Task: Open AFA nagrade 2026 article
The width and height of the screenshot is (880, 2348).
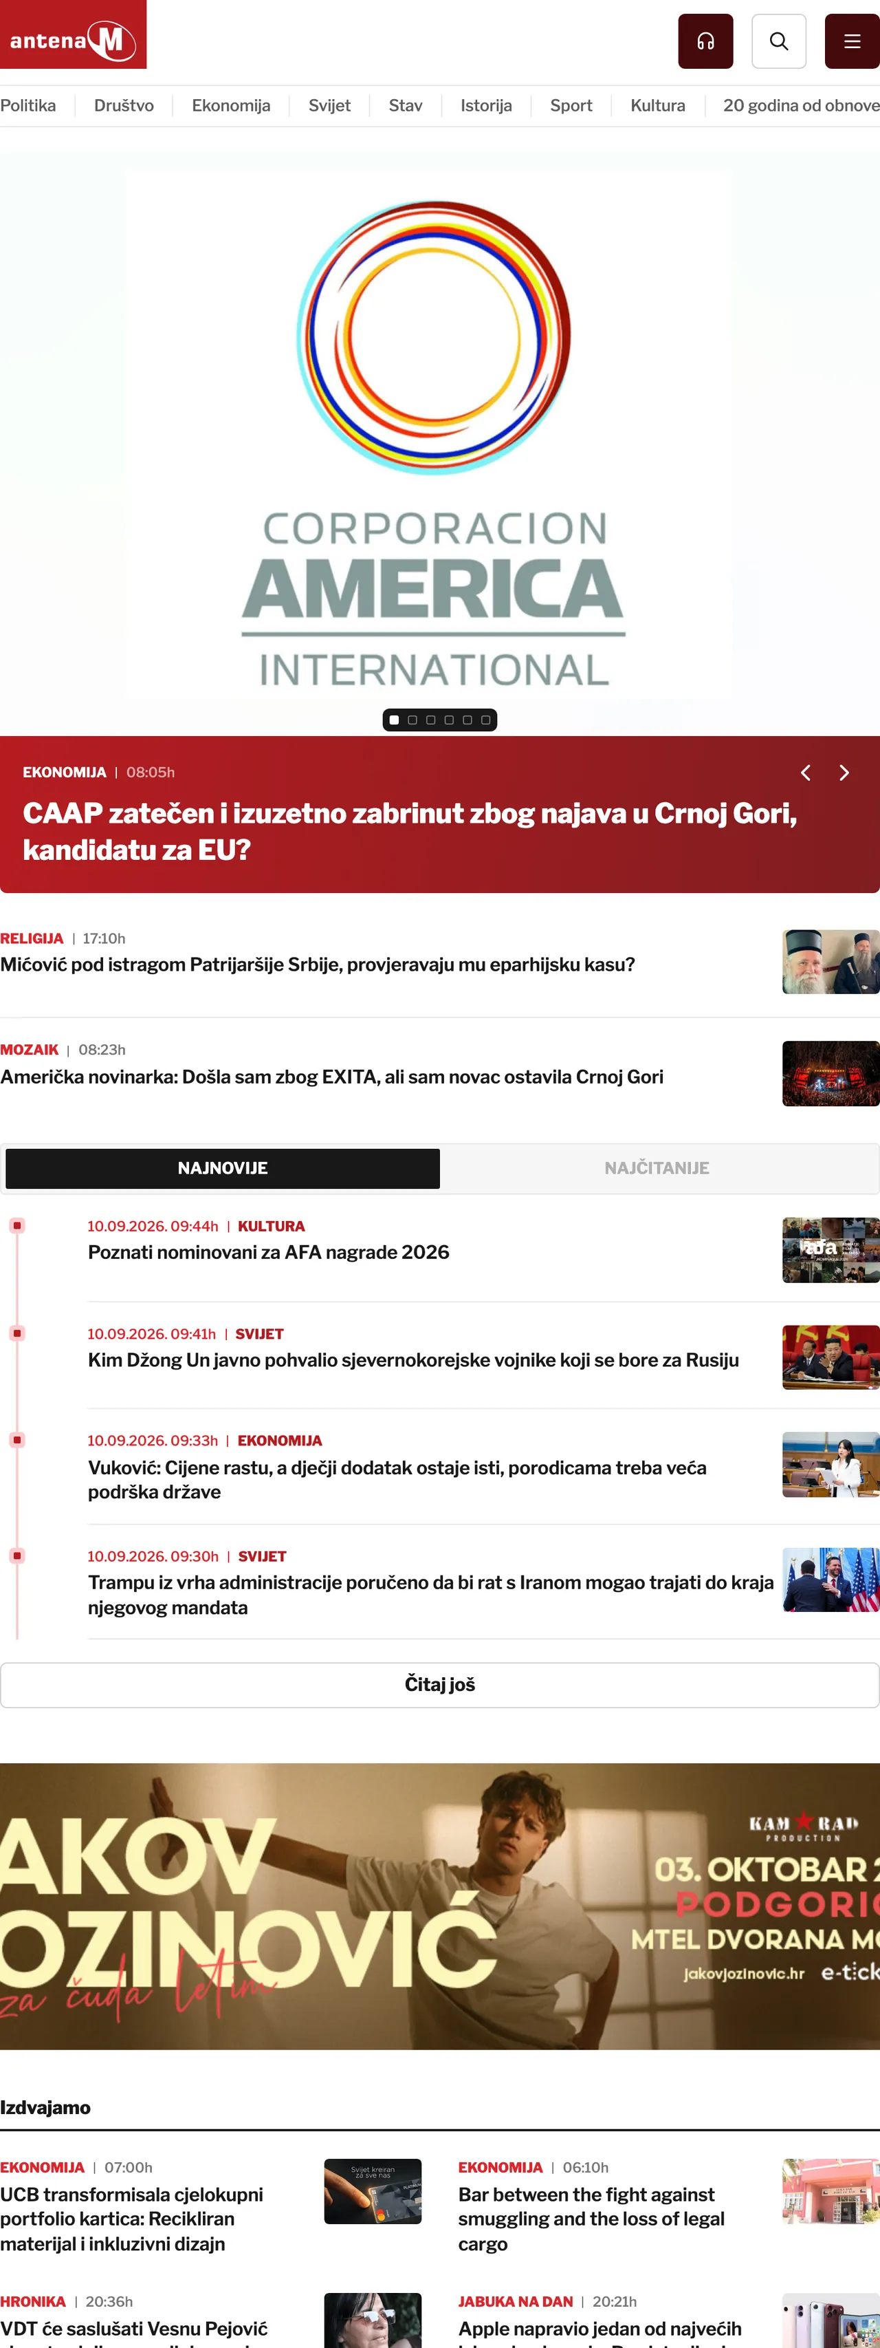Action: click(x=269, y=1252)
